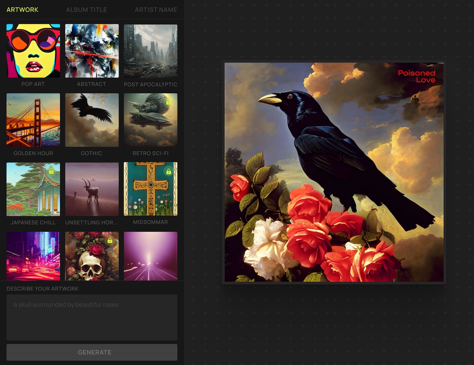Viewport: 474px width, 365px height.
Task: Select the Pop Art style
Action: click(33, 50)
